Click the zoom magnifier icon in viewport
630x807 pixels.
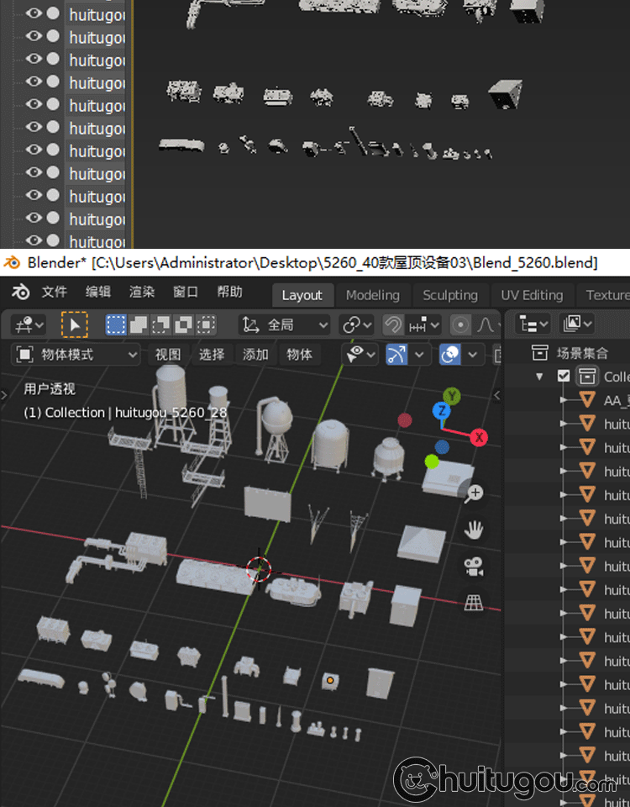point(475,493)
